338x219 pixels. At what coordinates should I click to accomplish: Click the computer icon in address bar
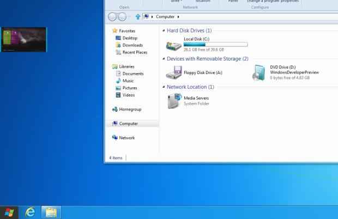coord(146,16)
